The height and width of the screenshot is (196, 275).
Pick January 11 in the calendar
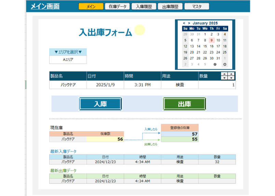225,40
